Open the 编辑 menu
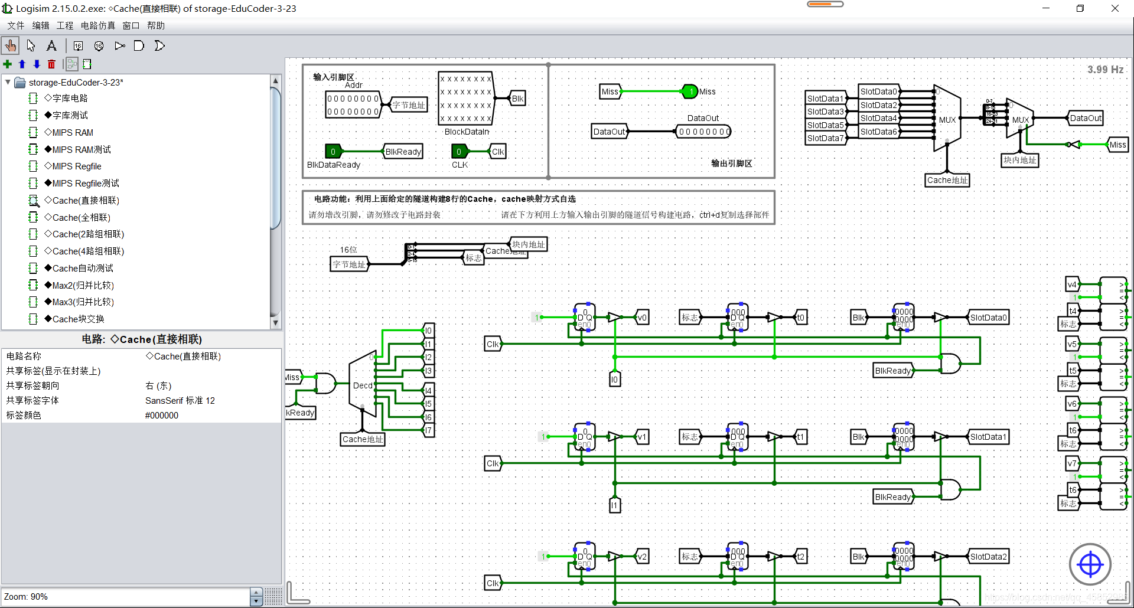The height and width of the screenshot is (608, 1134). (x=41, y=25)
